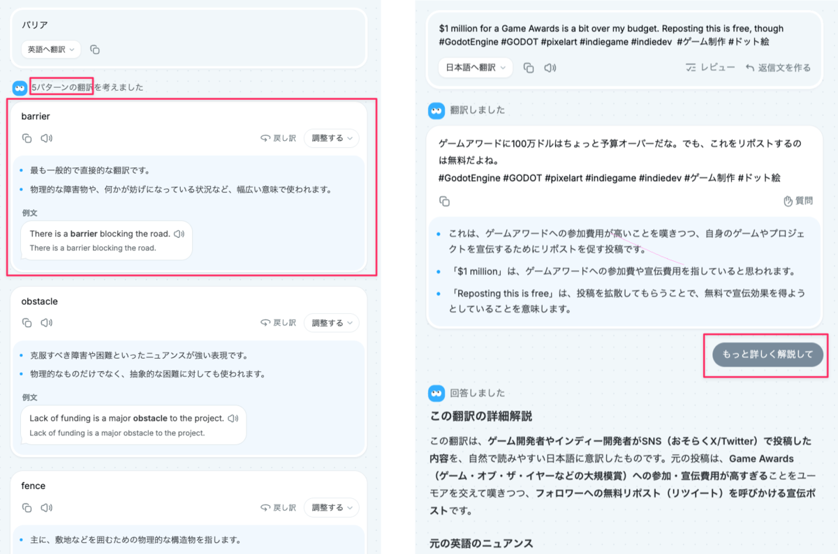Click the bot avatar beside 翻訳しました
This screenshot has height=554, width=838.
pyautogui.click(x=436, y=110)
